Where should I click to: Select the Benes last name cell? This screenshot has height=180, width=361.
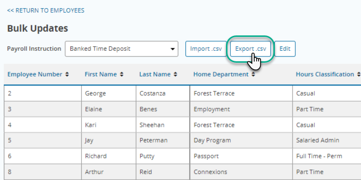[x=163, y=109]
